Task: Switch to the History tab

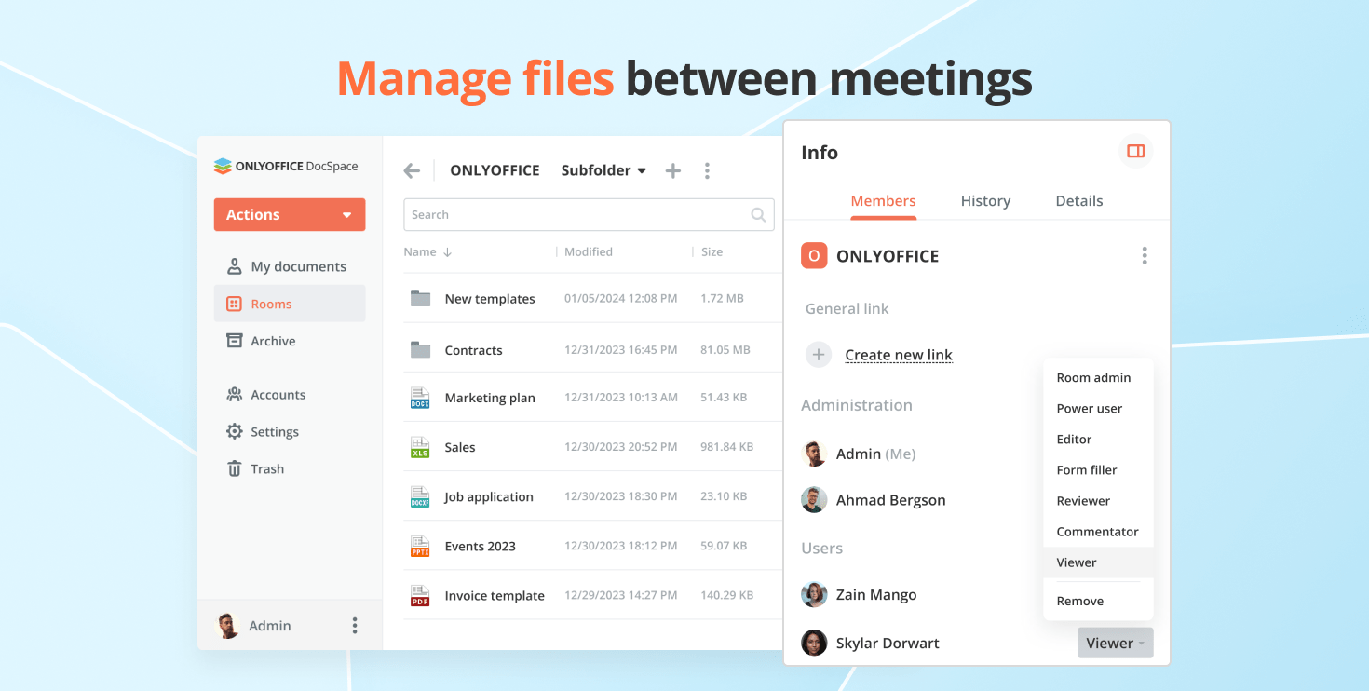Action: [985, 201]
